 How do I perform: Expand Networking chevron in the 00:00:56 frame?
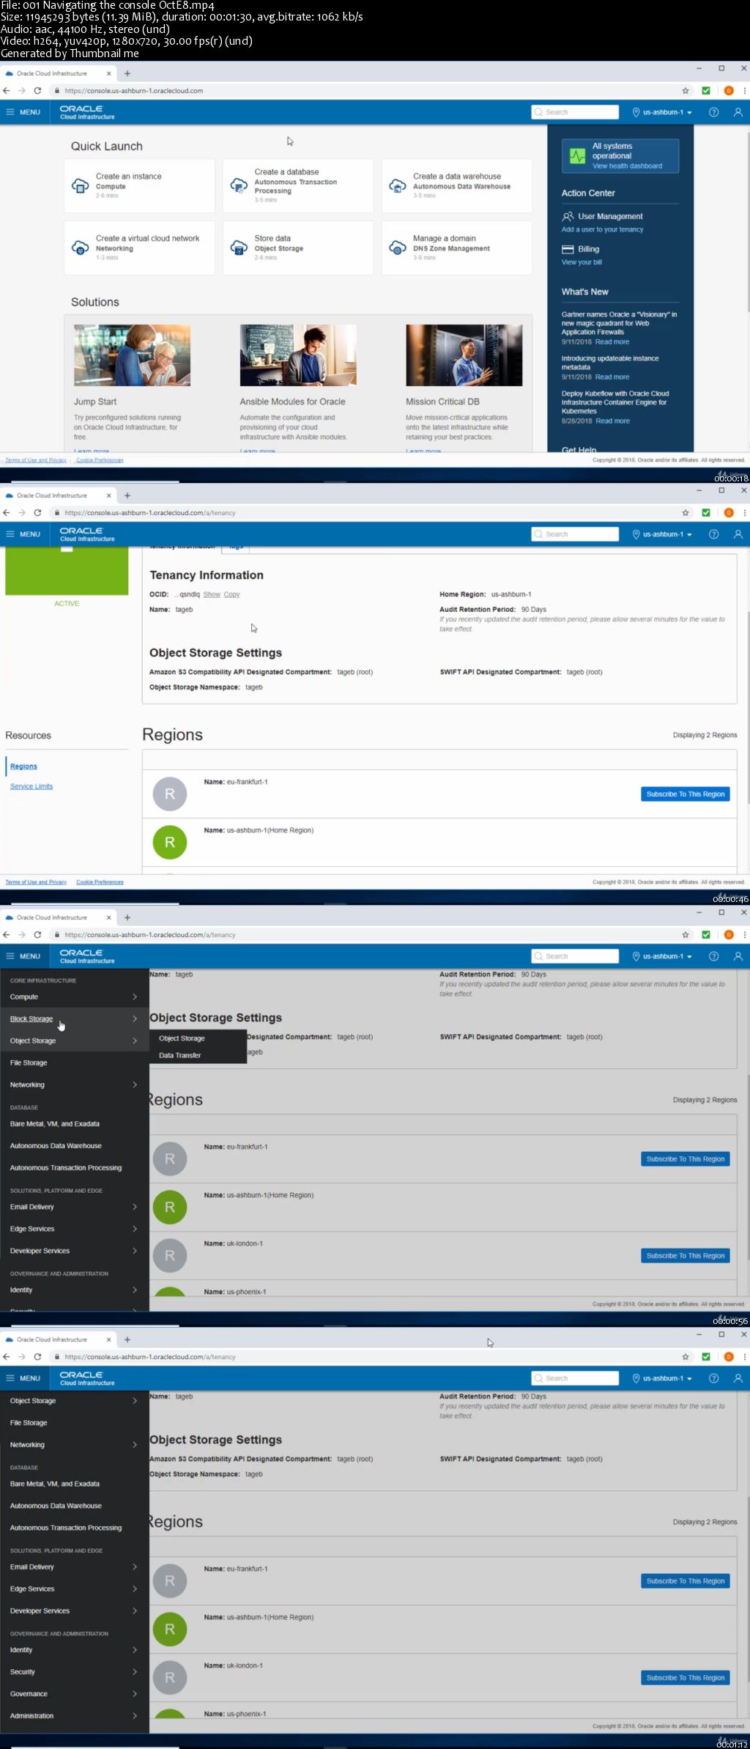point(135,1084)
